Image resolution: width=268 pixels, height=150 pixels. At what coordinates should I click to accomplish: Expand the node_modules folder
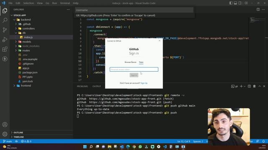(16, 46)
